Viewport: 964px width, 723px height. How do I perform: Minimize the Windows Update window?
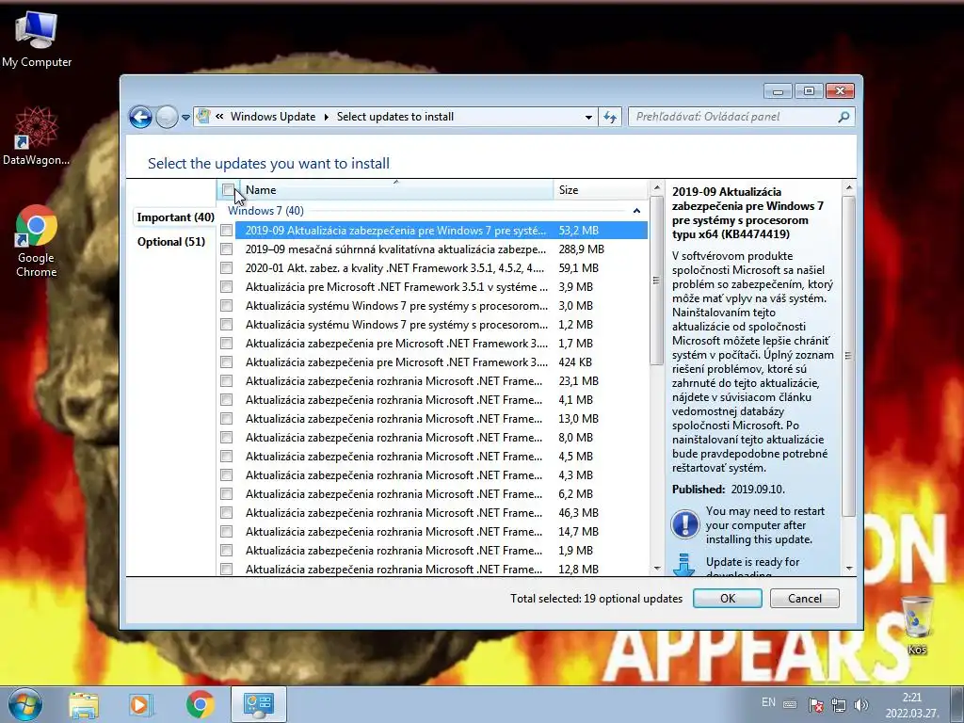778,91
